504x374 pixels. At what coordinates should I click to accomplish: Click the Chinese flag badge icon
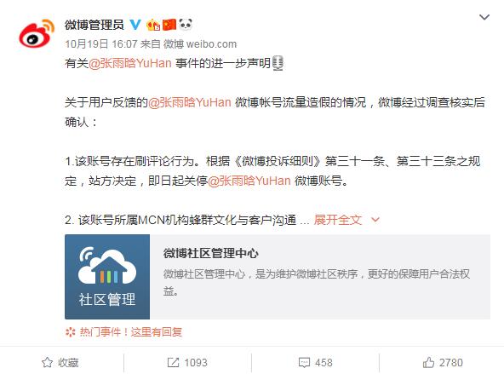pyautogui.click(x=169, y=25)
